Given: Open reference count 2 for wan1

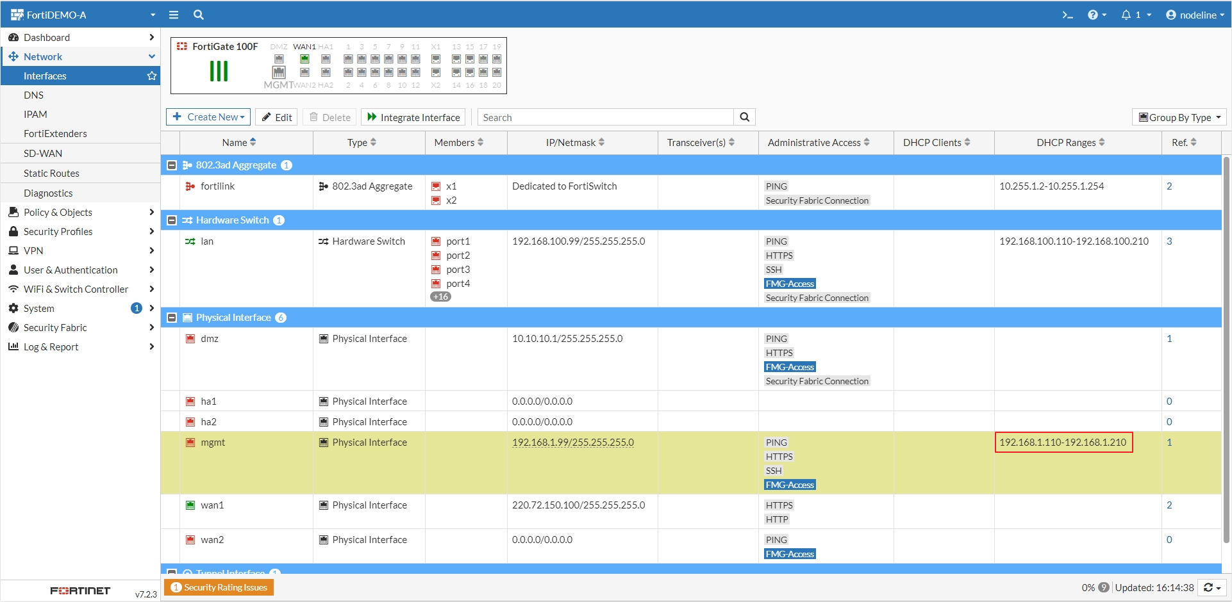Looking at the screenshot, I should tap(1169, 505).
